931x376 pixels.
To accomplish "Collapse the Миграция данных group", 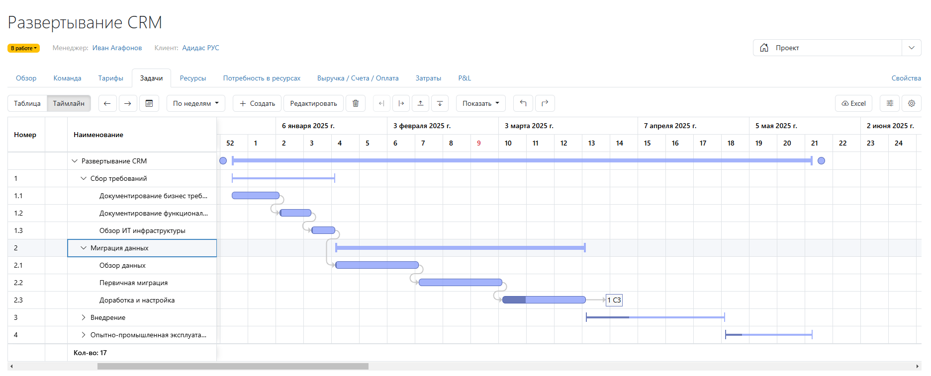I will pos(84,248).
